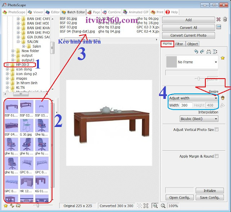Select BSF 04 (hang-dat).jpg in list

pos(77,31)
